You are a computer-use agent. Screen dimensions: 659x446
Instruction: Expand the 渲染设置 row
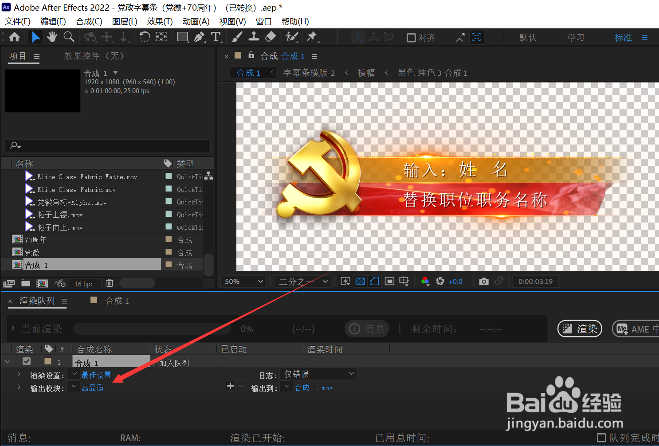[x=19, y=375]
